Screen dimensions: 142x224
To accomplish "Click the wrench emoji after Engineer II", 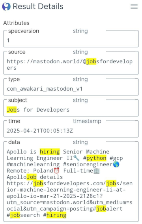I will tap(77, 158).
